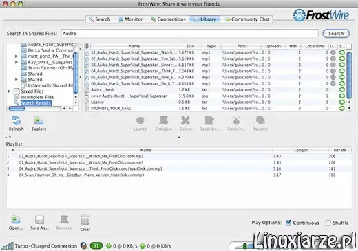Click the Saved Files folder icon
This screenshot has width=358, height=251.
tap(17, 91)
